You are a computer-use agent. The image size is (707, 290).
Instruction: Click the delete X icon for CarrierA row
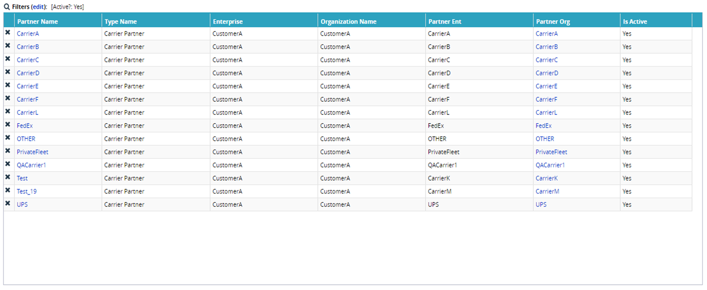pyautogui.click(x=8, y=32)
